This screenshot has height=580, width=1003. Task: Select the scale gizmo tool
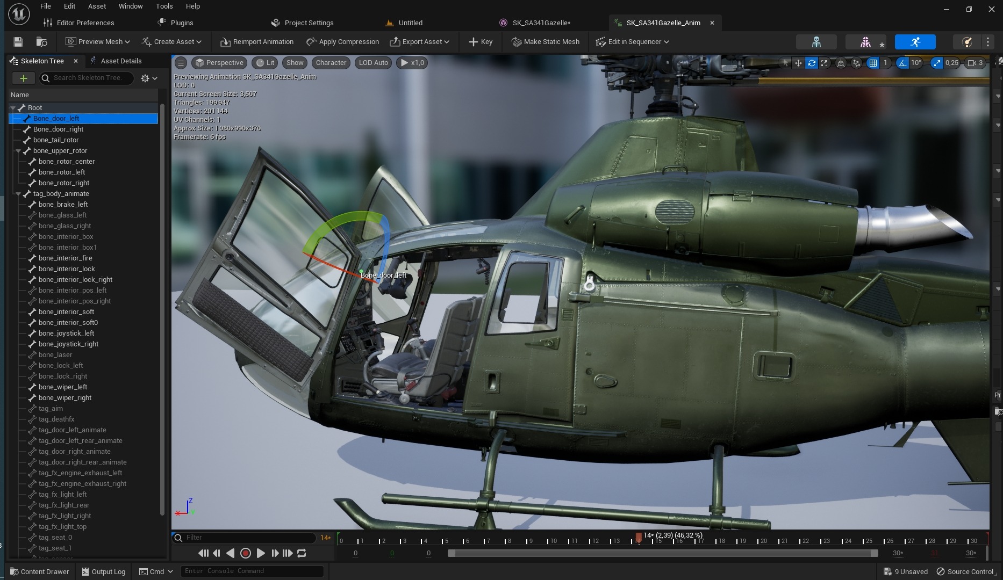[x=824, y=63]
